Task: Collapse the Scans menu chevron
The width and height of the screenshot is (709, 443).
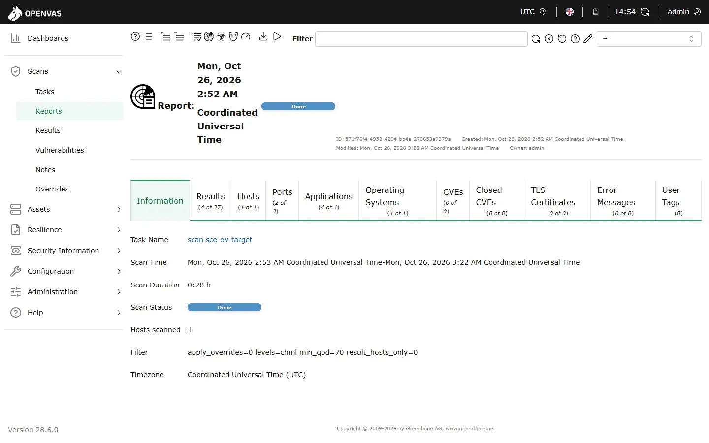Action: coord(119,72)
